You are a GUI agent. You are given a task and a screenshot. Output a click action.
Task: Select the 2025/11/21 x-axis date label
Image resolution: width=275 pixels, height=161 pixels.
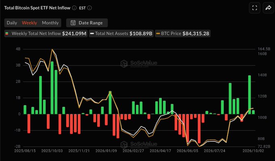click(x=79, y=151)
